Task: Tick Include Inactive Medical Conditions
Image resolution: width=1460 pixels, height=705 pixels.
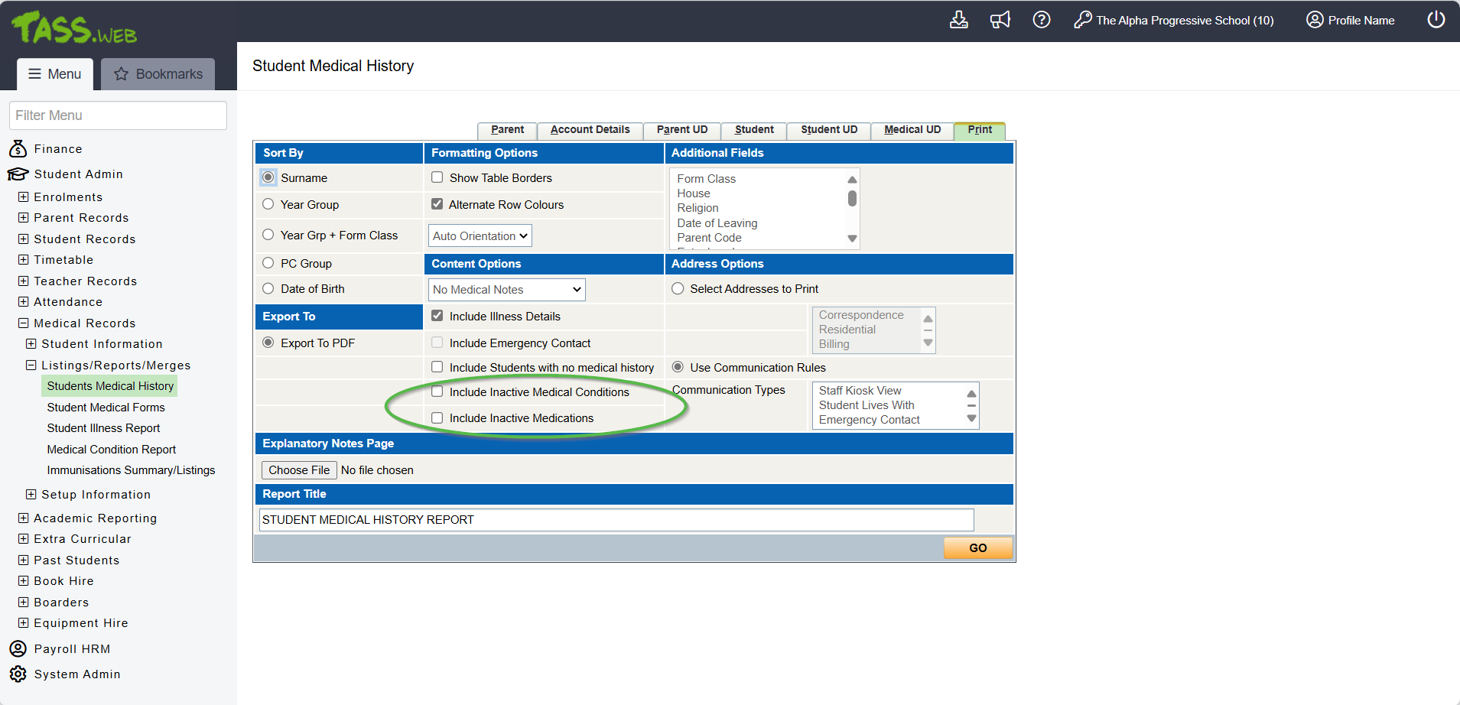Action: pyautogui.click(x=437, y=391)
